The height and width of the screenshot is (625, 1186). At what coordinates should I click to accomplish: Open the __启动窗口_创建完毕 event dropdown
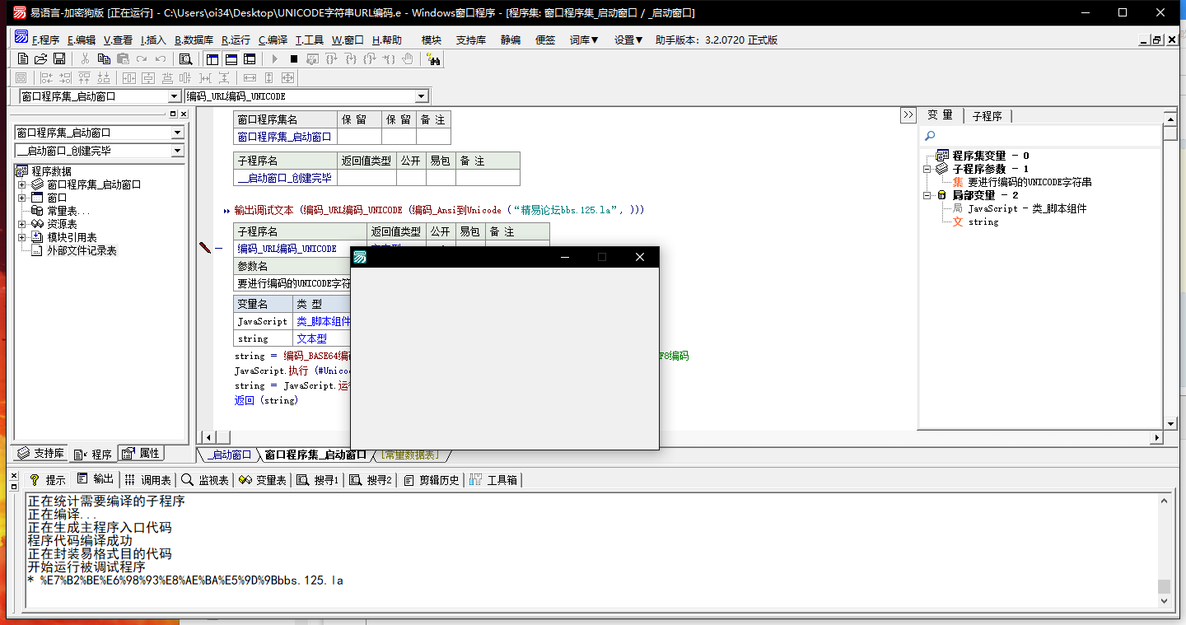click(177, 151)
